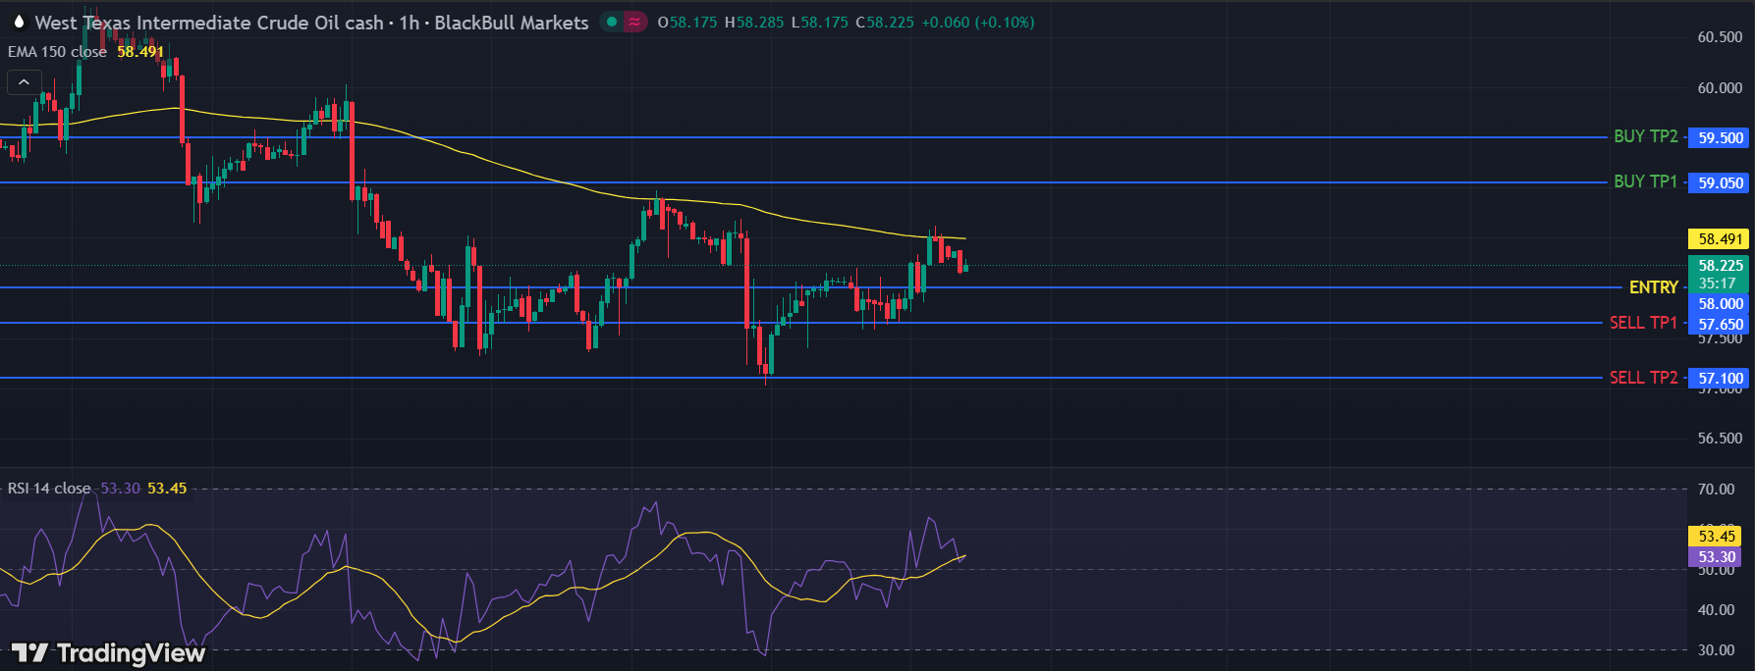The height and width of the screenshot is (671, 1755).
Task: Click the yellow 58.491 EMA price tag
Action: click(1720, 239)
